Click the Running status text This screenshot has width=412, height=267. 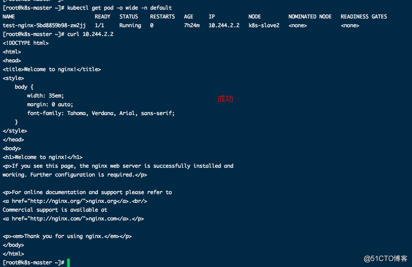pos(130,25)
